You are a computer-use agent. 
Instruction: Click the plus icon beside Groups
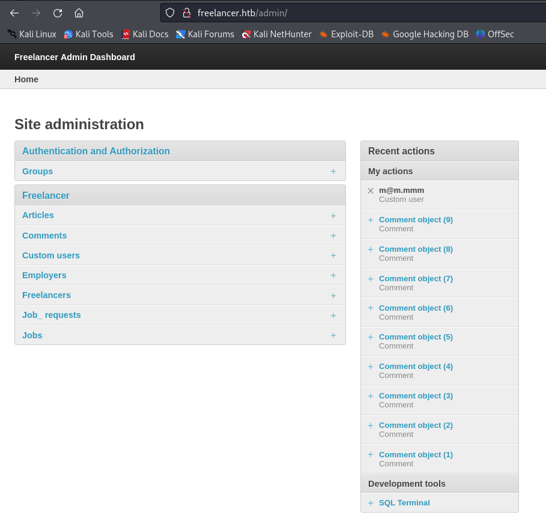coord(333,171)
